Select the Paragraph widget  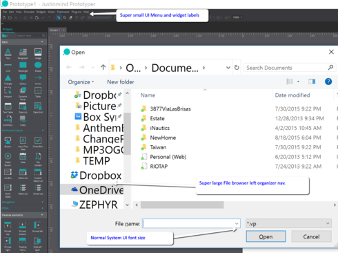pos(23,53)
